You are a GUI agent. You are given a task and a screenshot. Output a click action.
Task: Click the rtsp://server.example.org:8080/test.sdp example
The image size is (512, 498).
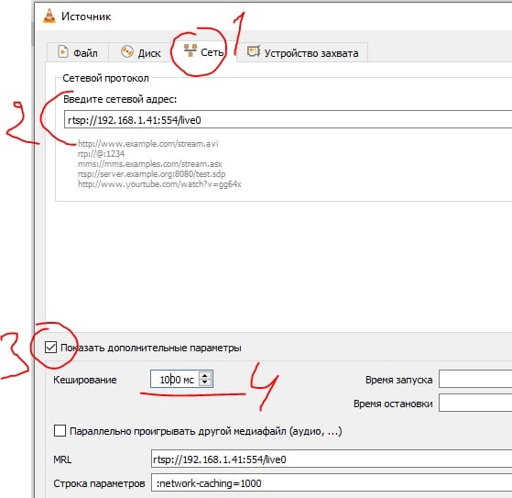pyautogui.click(x=151, y=174)
